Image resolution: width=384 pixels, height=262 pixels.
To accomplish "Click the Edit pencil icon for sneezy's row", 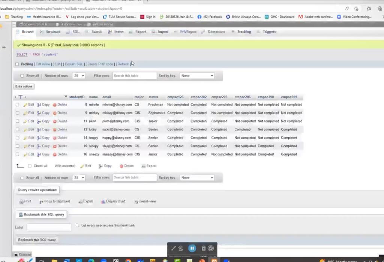I will click(x=25, y=154).
